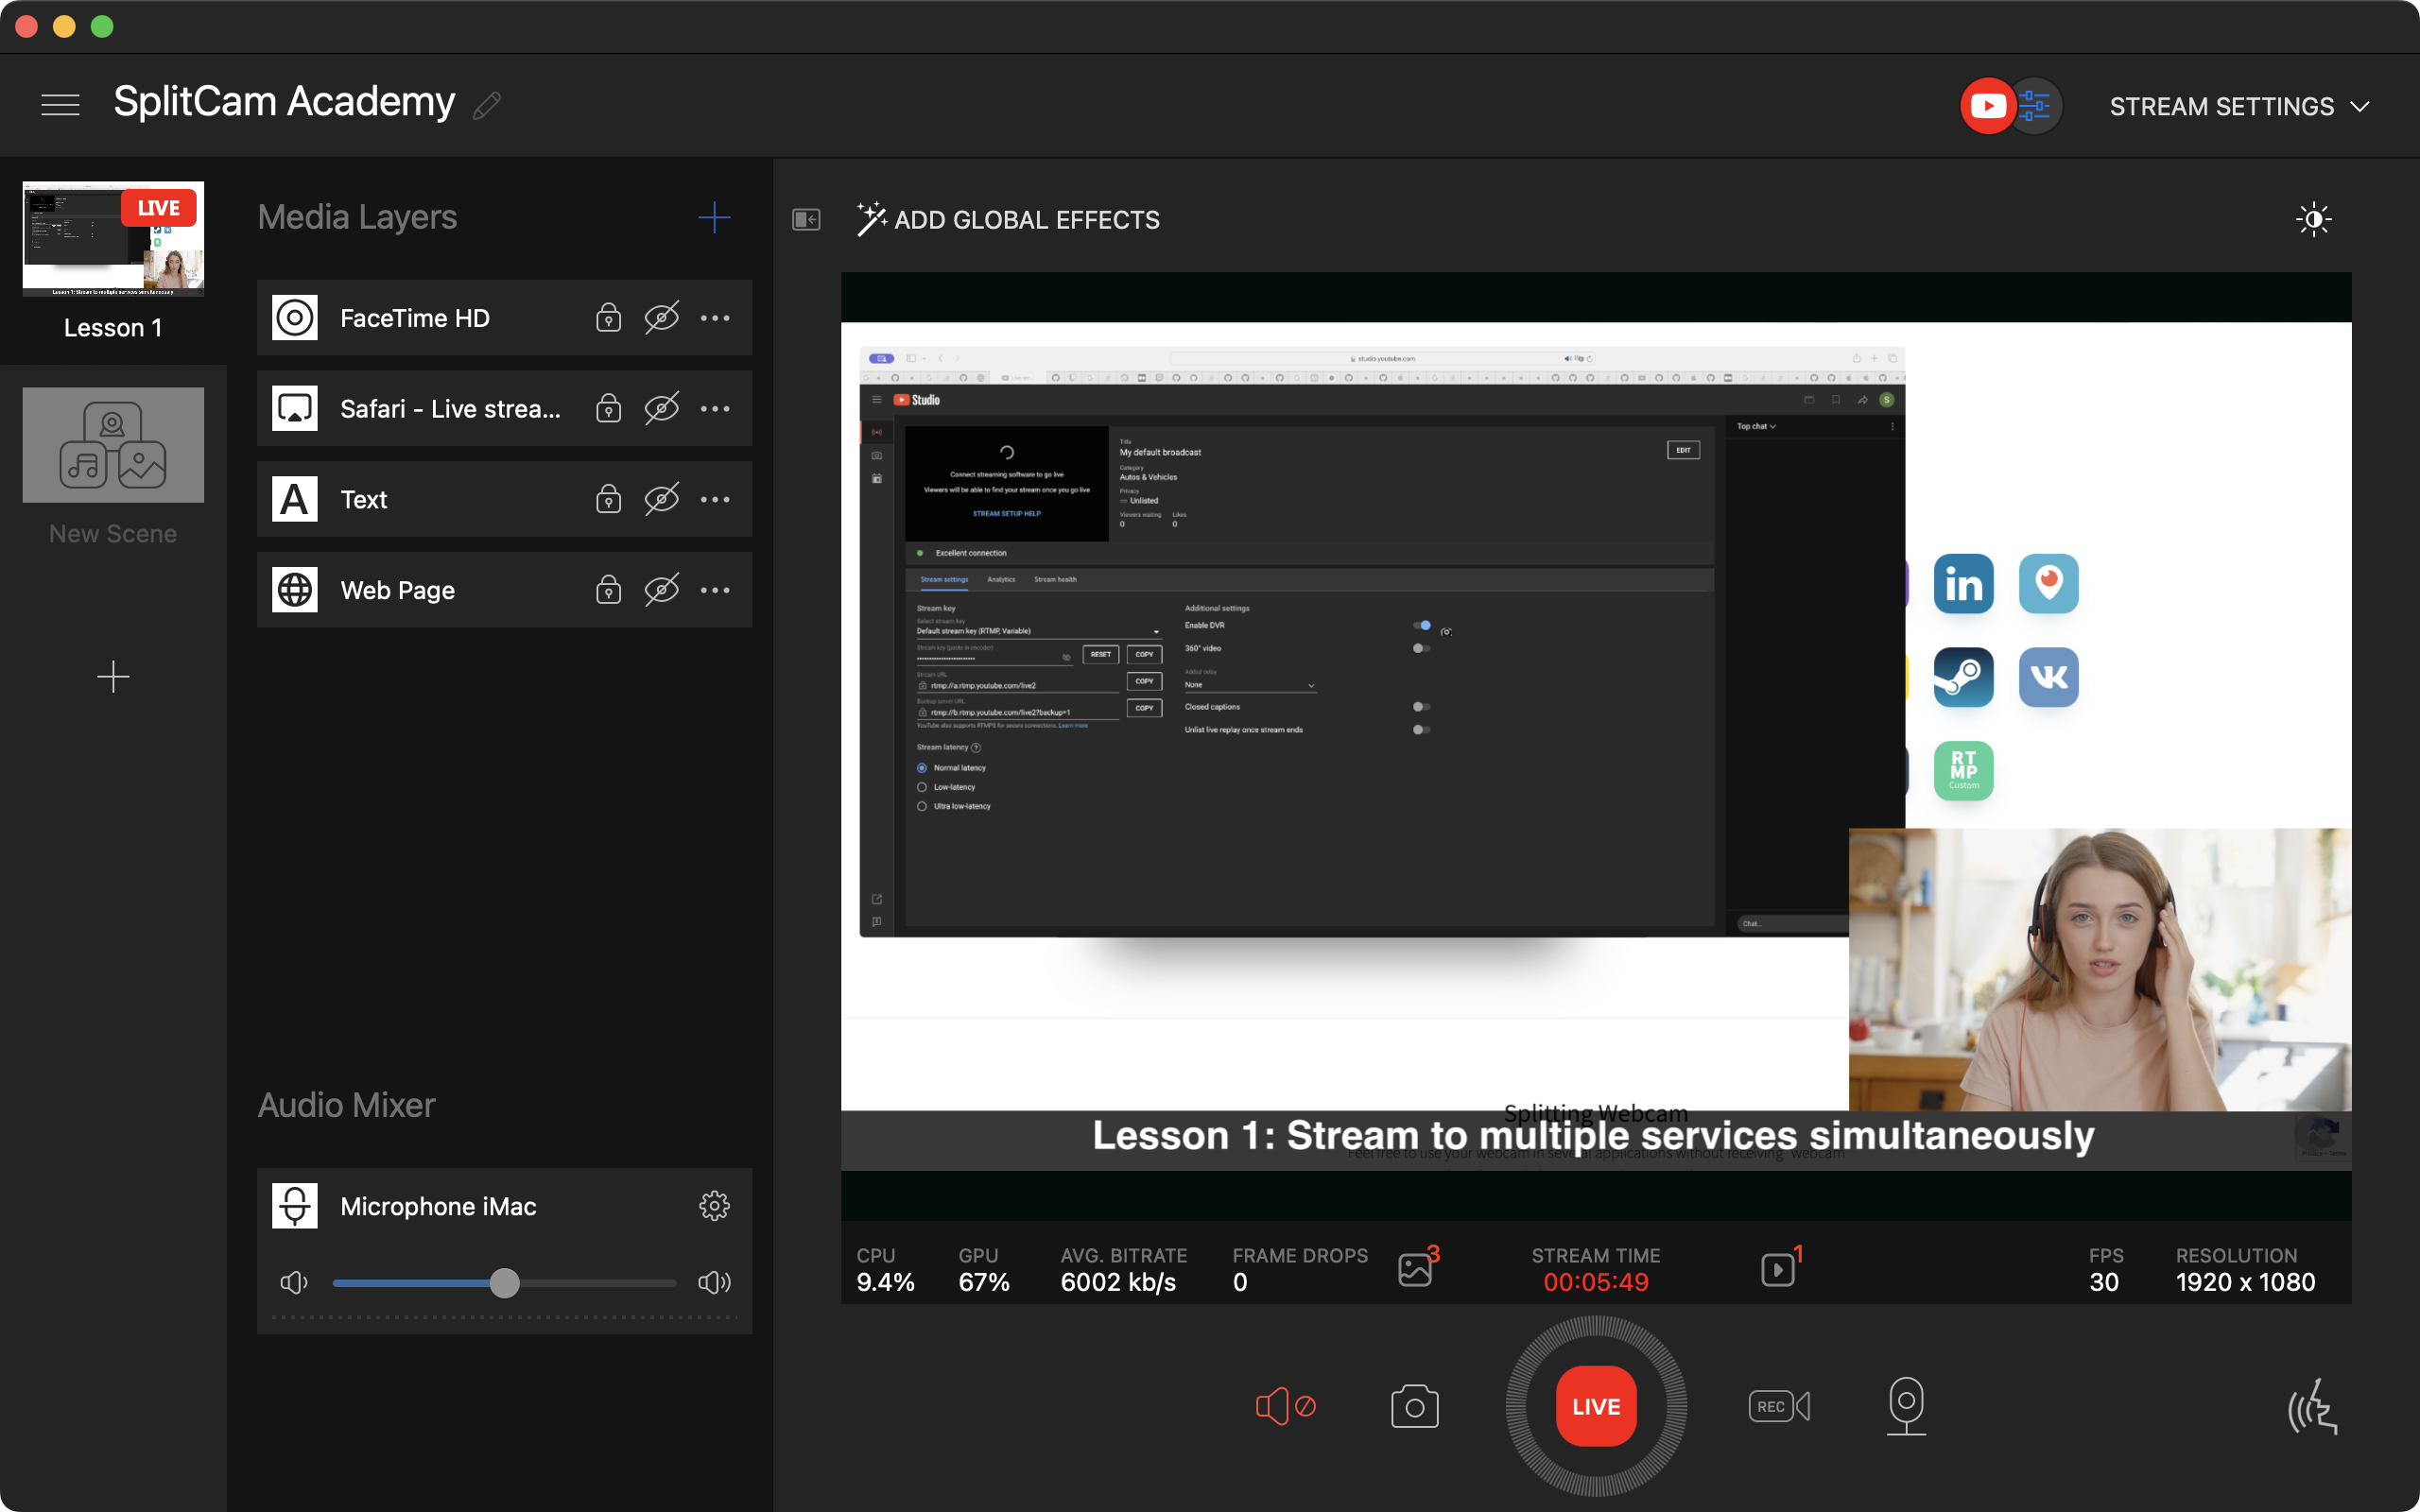The width and height of the screenshot is (2420, 1512).
Task: Lock the Text layer
Action: tap(608, 499)
